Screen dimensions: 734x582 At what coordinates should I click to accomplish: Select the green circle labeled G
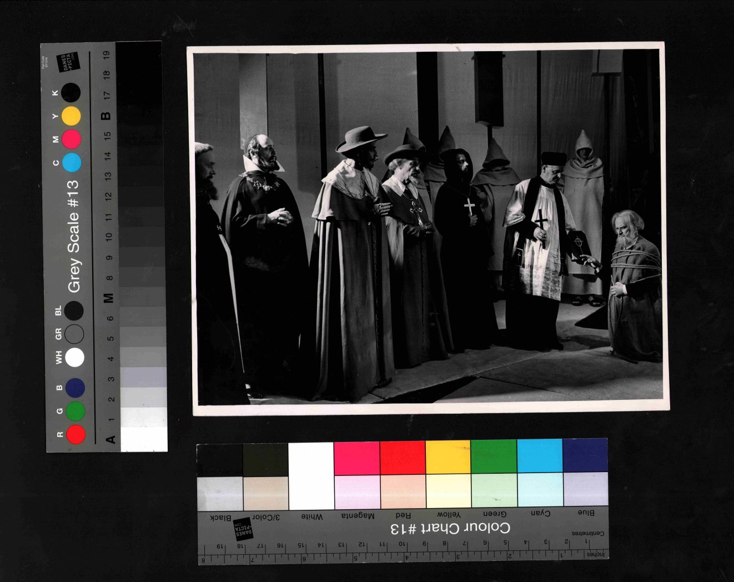tap(76, 412)
